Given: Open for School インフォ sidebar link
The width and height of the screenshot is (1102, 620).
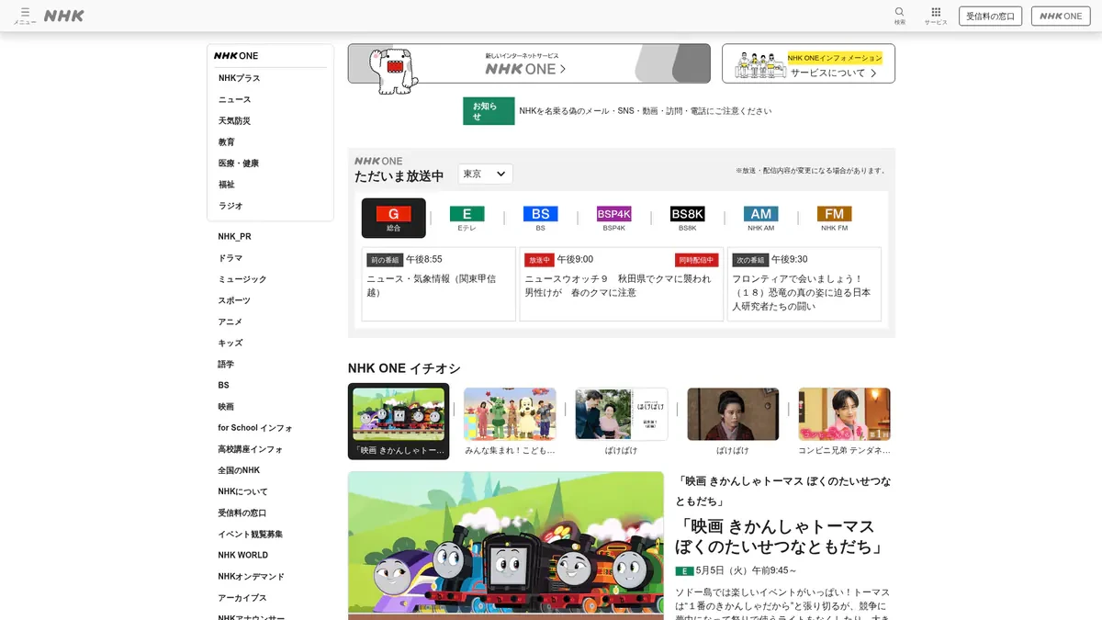Looking at the screenshot, I should 255,428.
